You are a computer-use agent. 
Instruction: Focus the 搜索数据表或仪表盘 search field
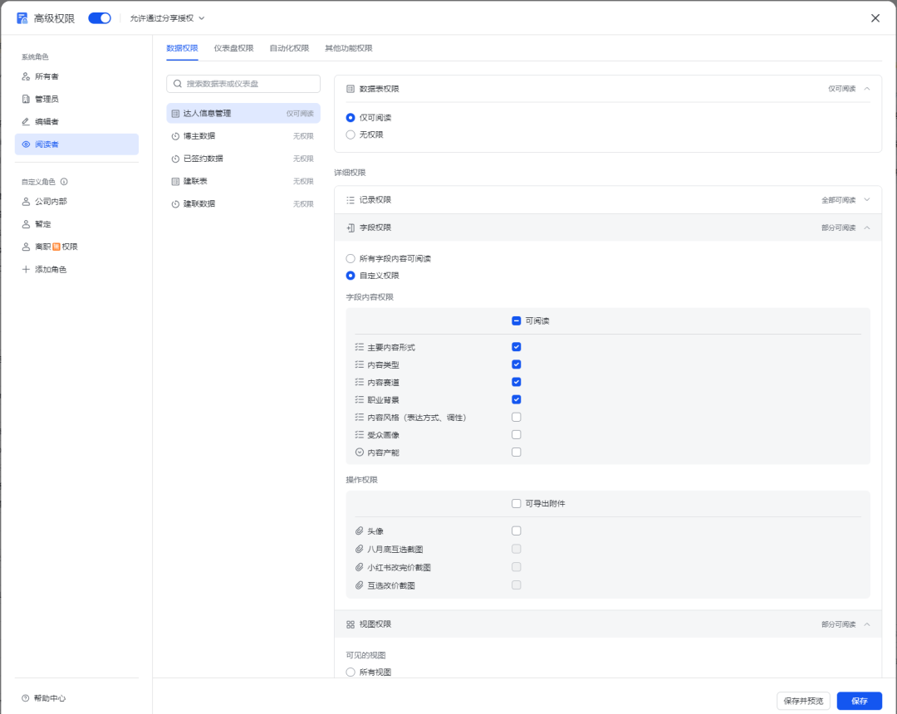[x=243, y=84]
